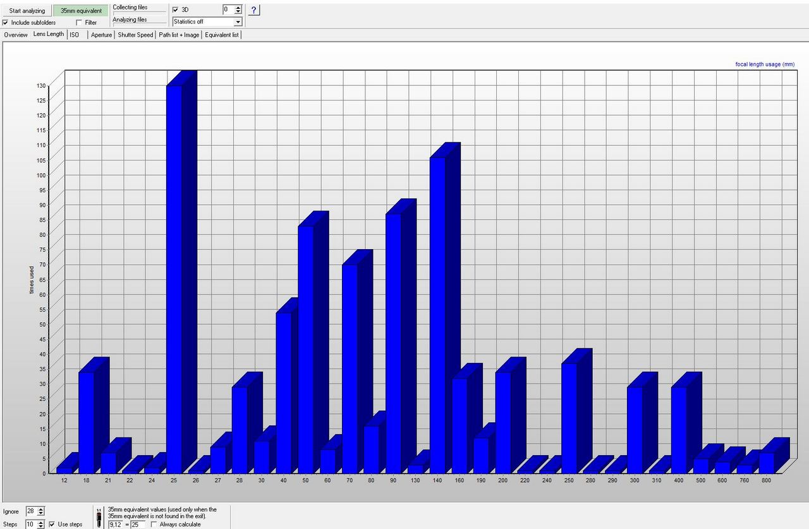Open the Shutter Speed tab
The width and height of the screenshot is (809, 529).
point(135,35)
